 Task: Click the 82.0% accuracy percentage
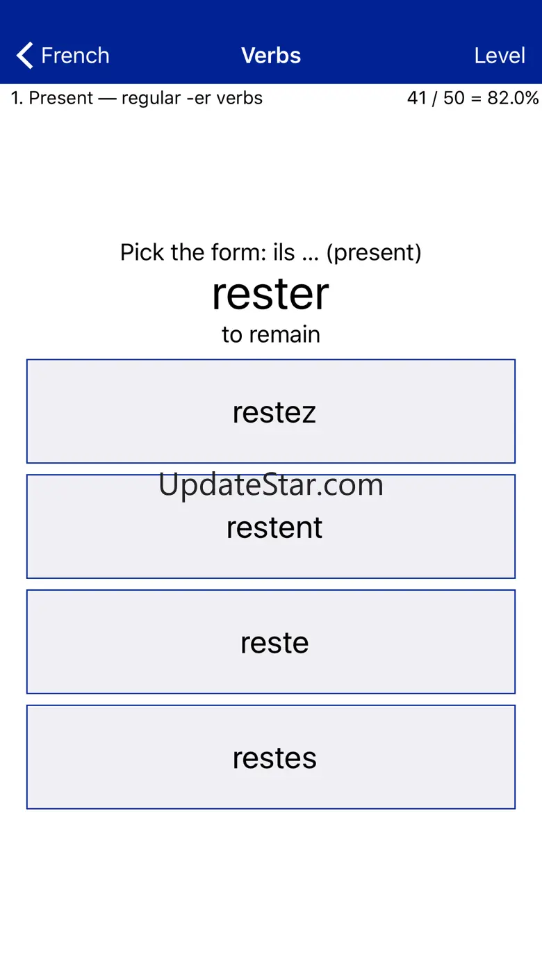513,98
